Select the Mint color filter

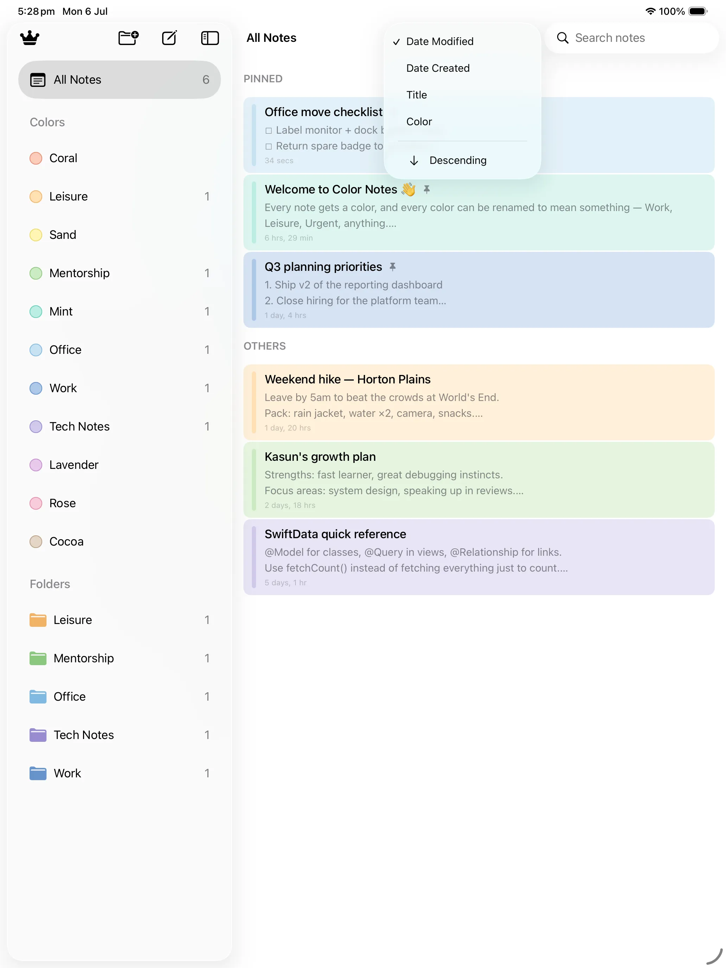click(x=120, y=312)
